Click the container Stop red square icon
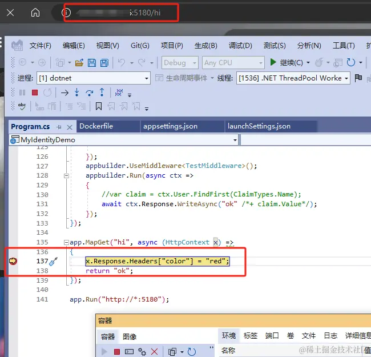The width and height of the screenshot is (371, 357). [117, 352]
